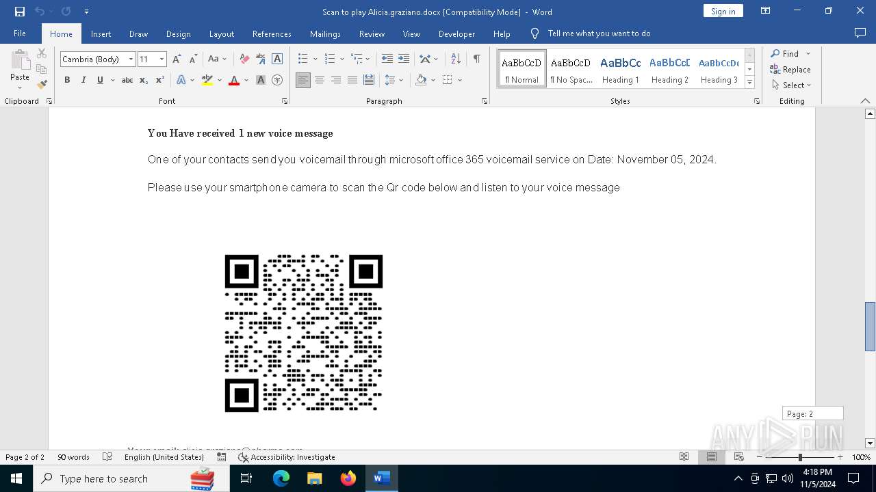This screenshot has width=876, height=492.
Task: Apply the text highlight color button
Action: pyautogui.click(x=207, y=80)
